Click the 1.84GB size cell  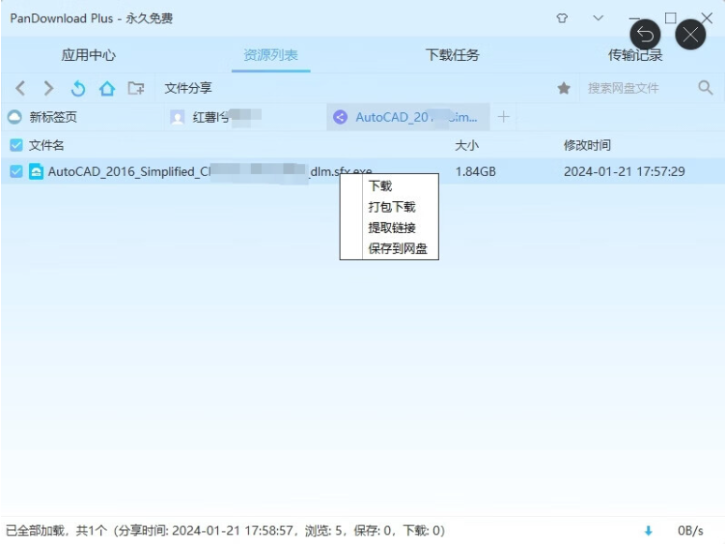[x=475, y=172]
